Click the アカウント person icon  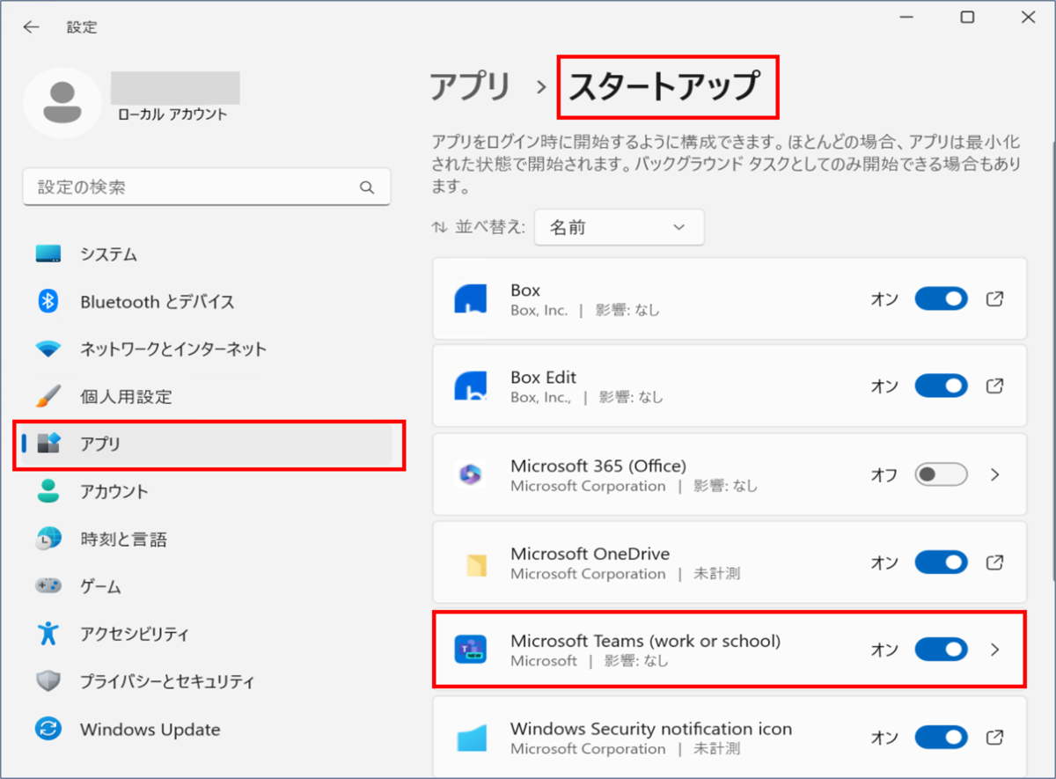[x=48, y=491]
